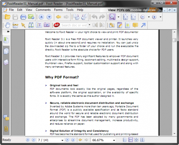Open the zoom percentage dropdown
This screenshot has width=179, height=145.
pos(114,140)
